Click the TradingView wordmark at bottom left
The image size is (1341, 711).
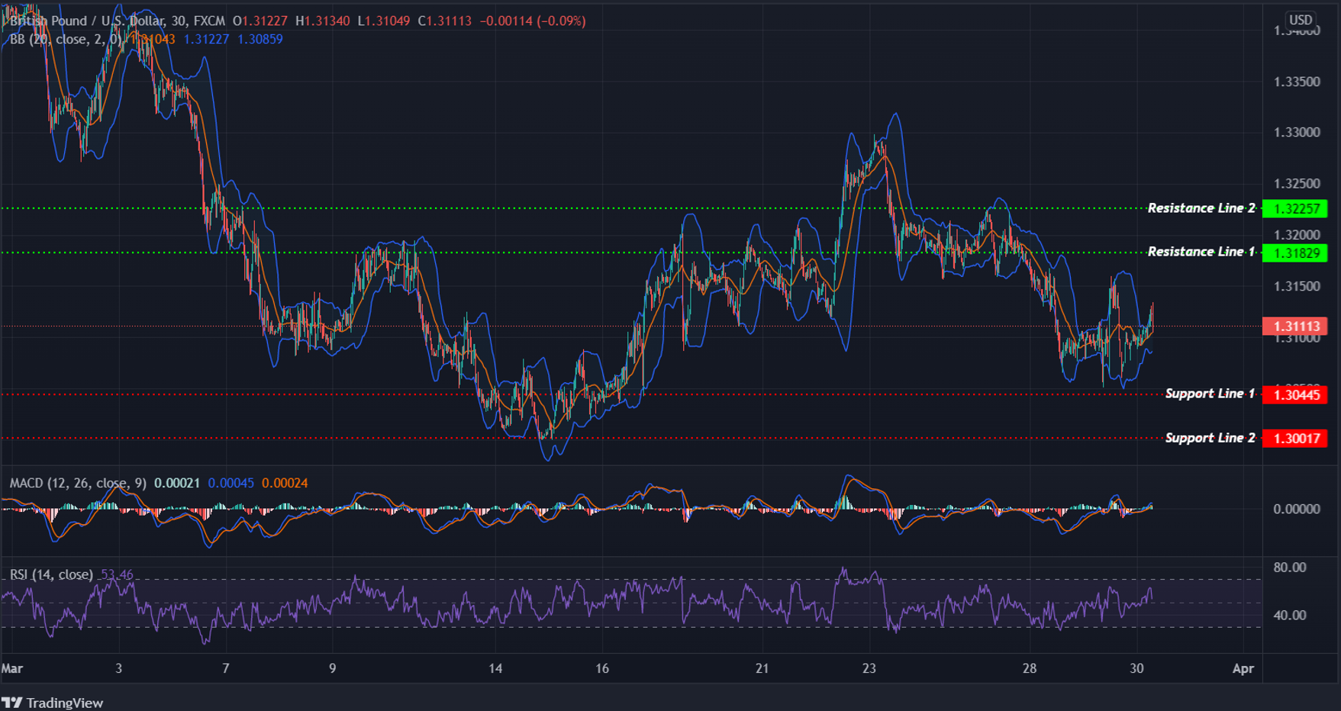(65, 702)
